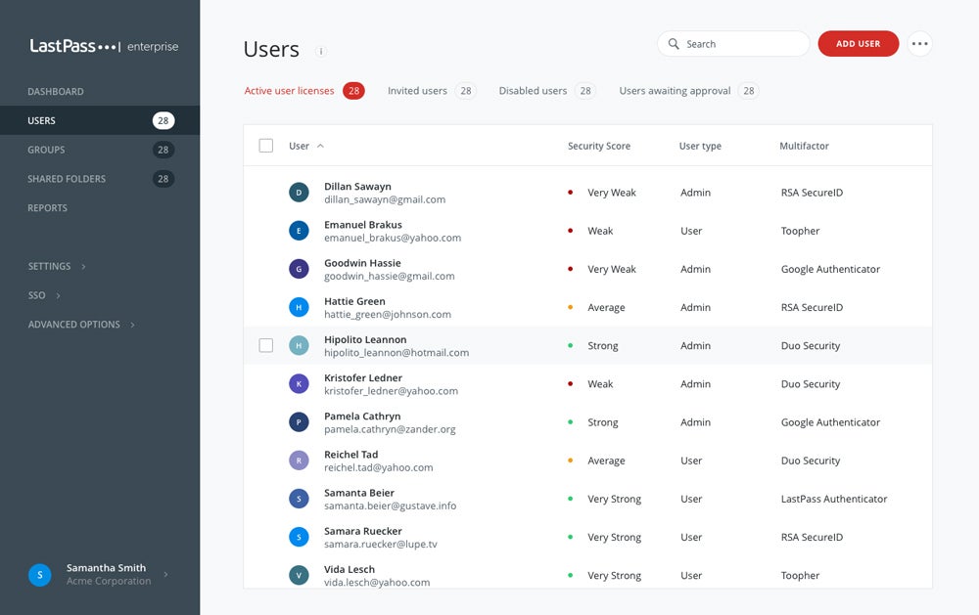Click Samantha Smith's profile avatar
979x615 pixels.
39,575
